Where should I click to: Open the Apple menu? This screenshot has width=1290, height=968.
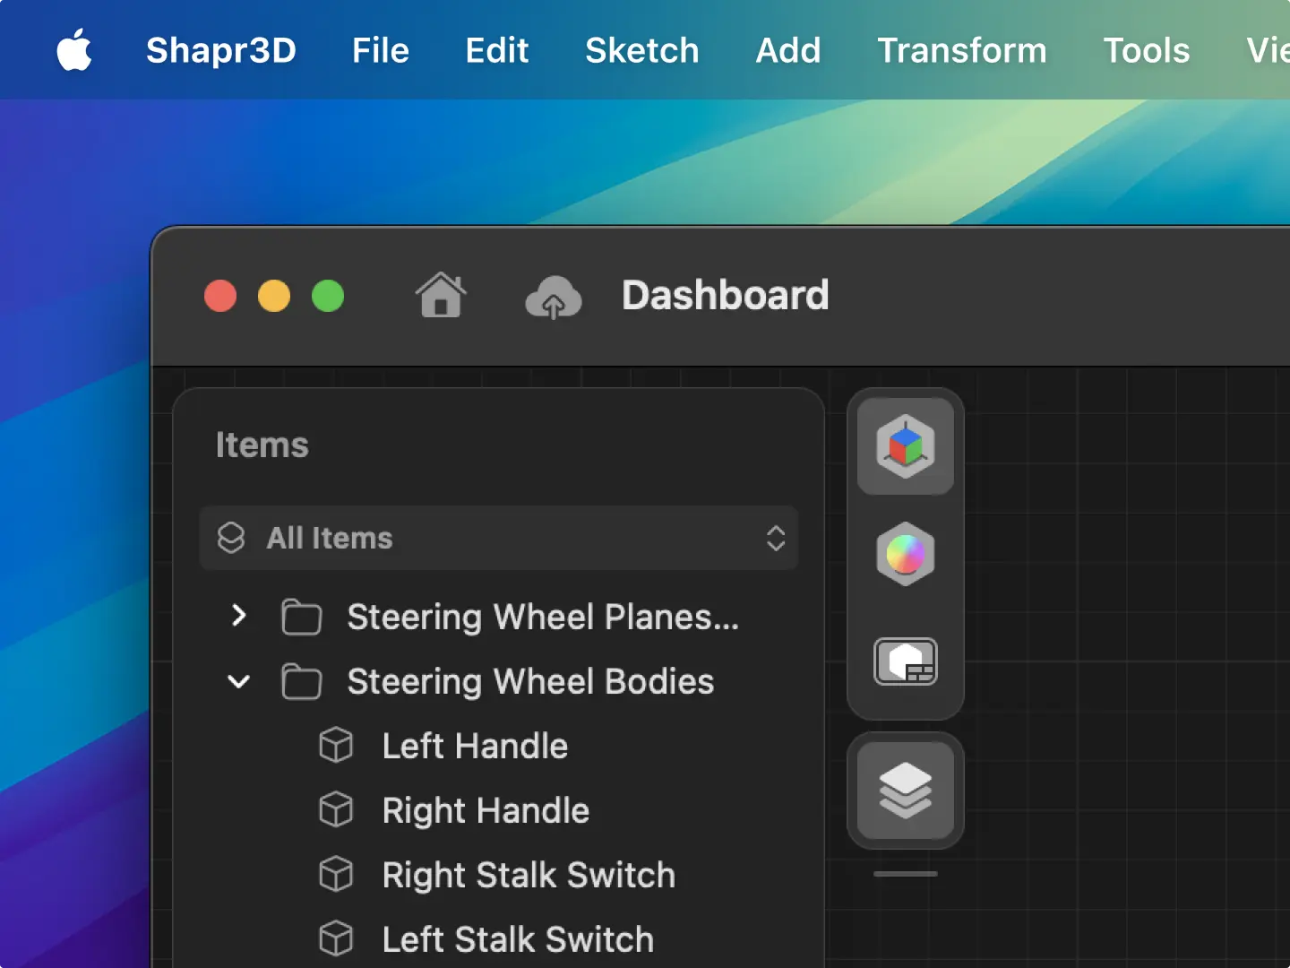[74, 50]
